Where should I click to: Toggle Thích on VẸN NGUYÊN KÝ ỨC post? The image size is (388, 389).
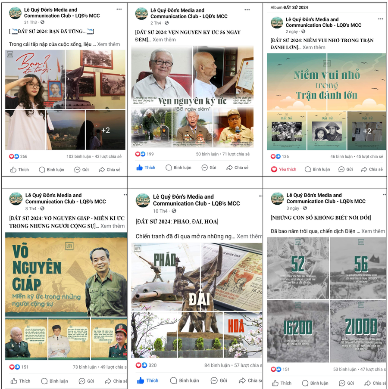pyautogui.click(x=146, y=168)
